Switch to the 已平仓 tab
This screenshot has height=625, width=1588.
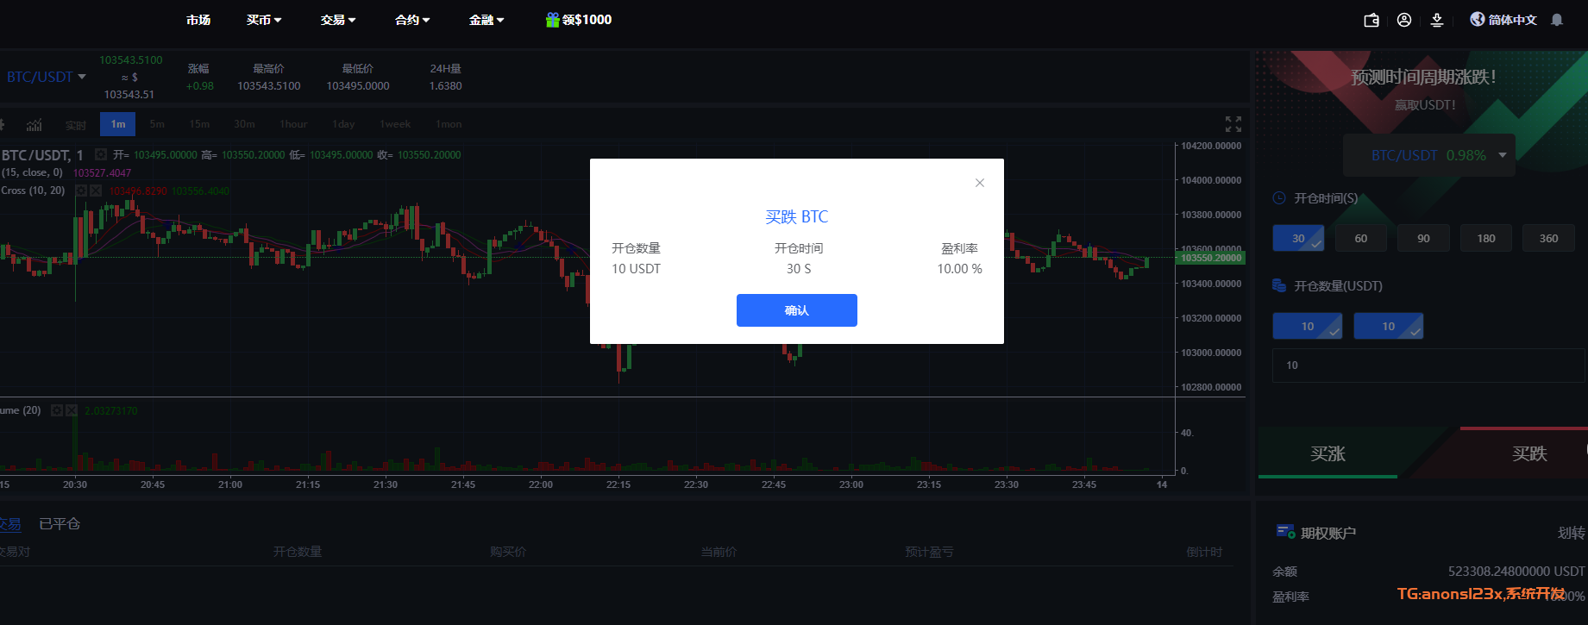pyautogui.click(x=60, y=523)
